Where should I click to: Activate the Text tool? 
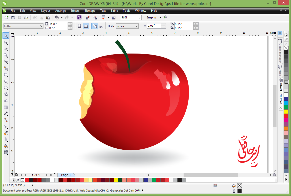click(x=5, y=101)
